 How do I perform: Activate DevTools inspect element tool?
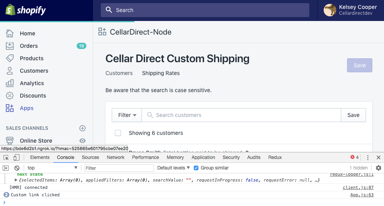tap(6, 157)
